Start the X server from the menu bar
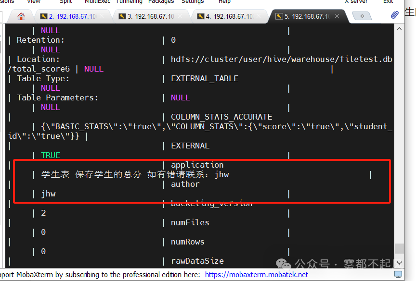 [355, 2]
